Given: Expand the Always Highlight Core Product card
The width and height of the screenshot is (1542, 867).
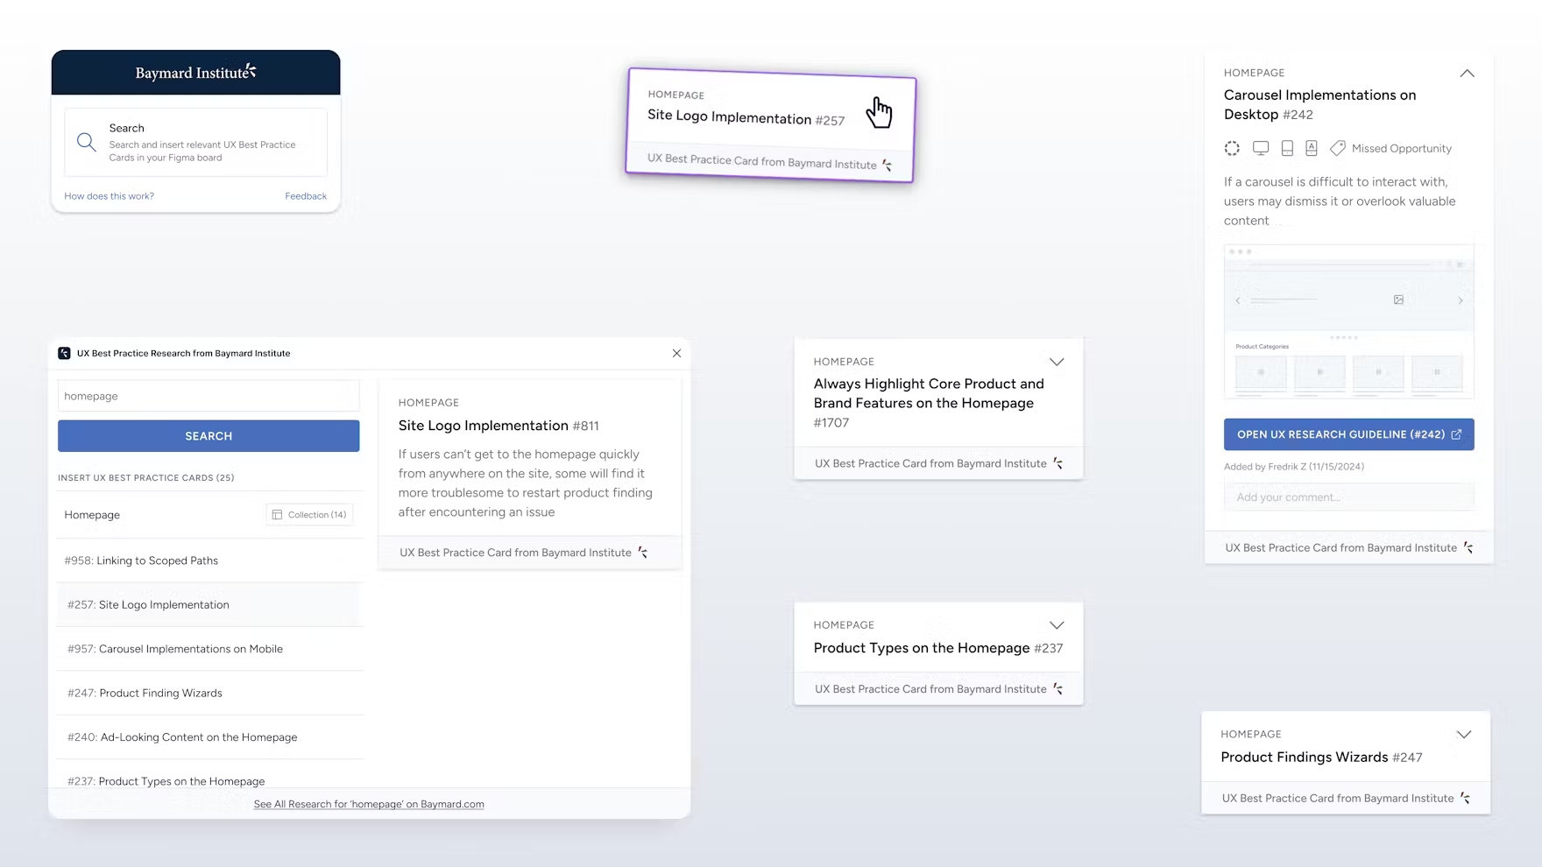Looking at the screenshot, I should pyautogui.click(x=1057, y=362).
